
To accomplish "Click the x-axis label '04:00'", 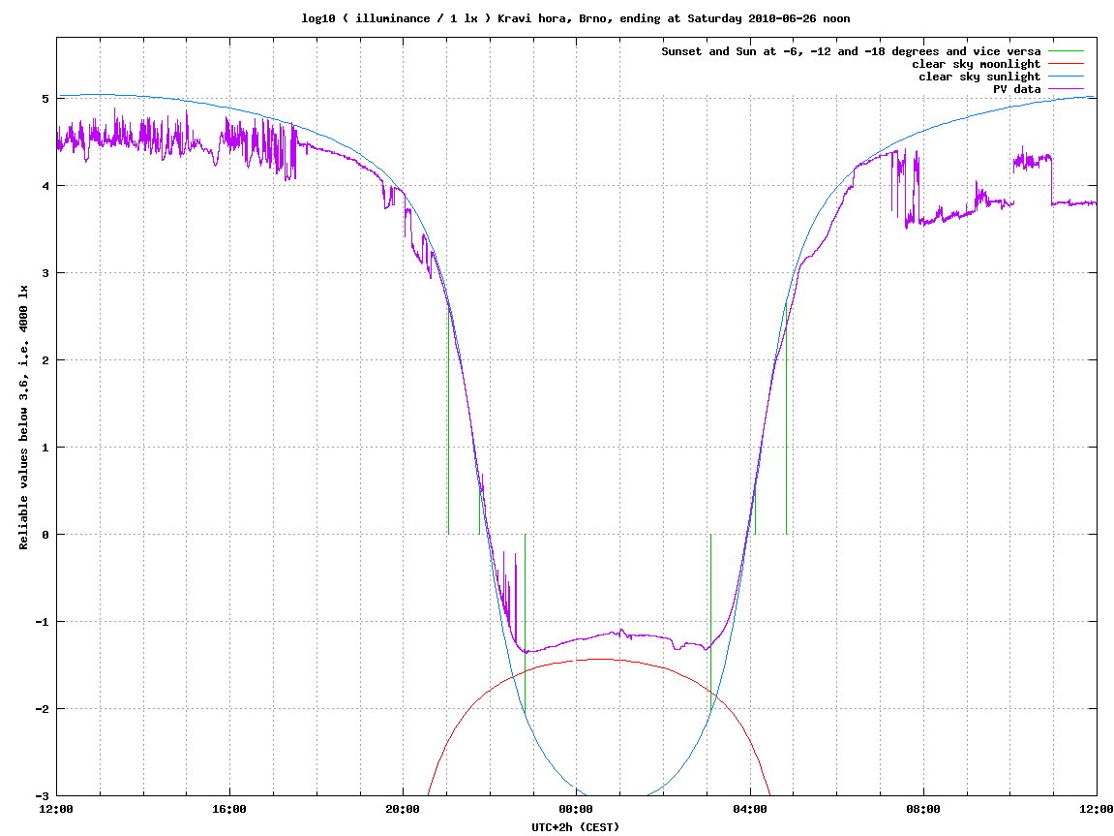I will [749, 809].
